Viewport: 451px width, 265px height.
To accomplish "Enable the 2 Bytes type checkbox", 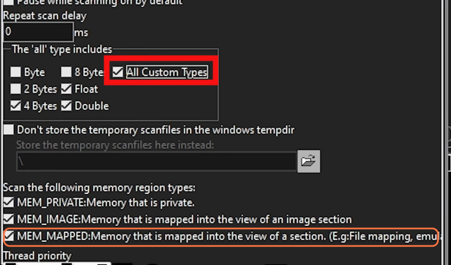I will (15, 89).
